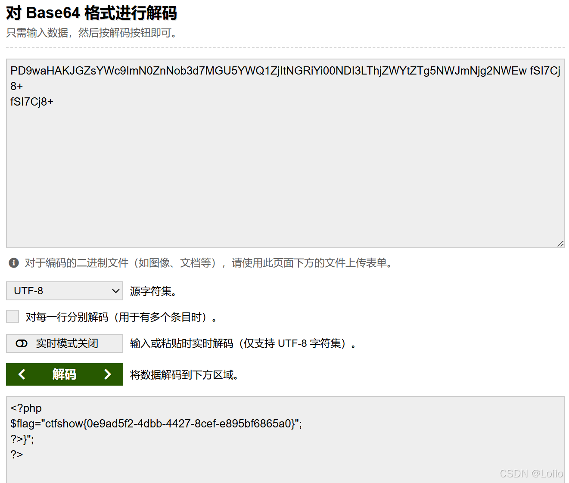
Task: Click the page heading 对 Base64 格式进行解码
Action: tap(91, 13)
